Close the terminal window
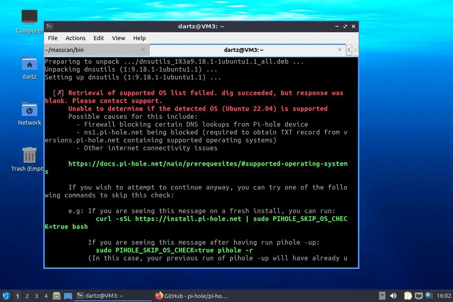The image size is (453, 302). coord(354,26)
